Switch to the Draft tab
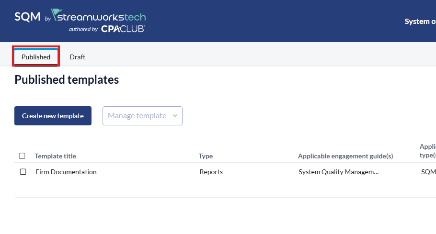 77,57
